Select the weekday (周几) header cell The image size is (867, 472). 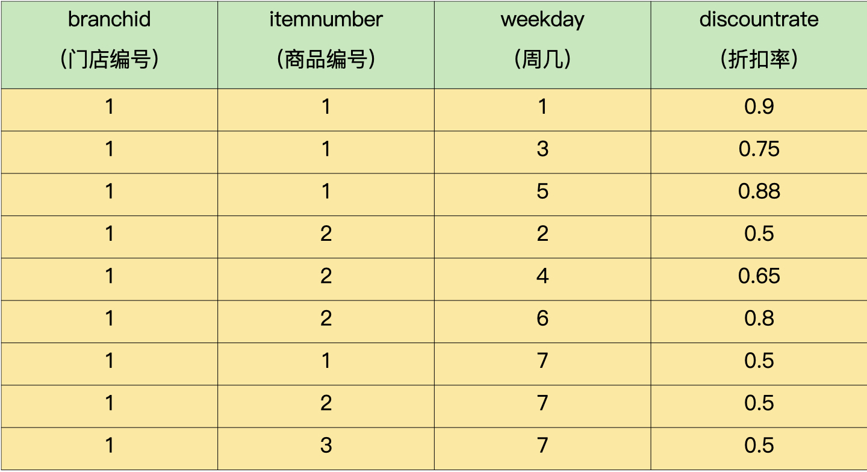click(x=542, y=40)
